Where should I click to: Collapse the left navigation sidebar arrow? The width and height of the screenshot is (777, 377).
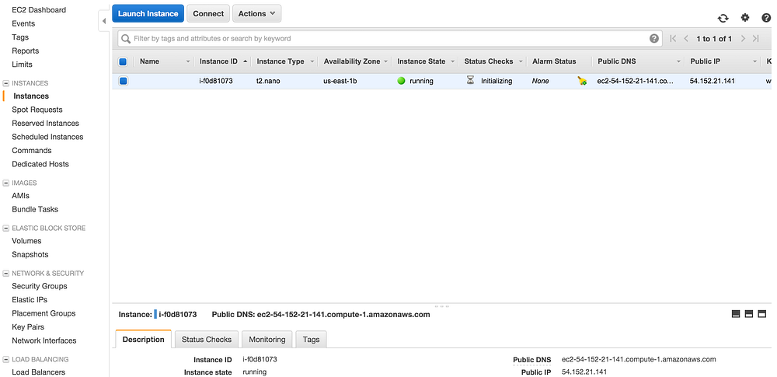(x=104, y=21)
